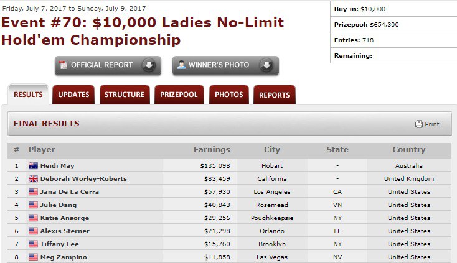Select the Prizepool tab
Image resolution: width=457 pixels, height=263 pixels.
(x=179, y=95)
